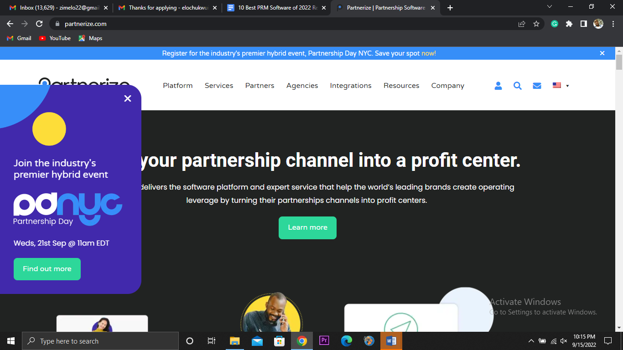Viewport: 623px width, 350px height.
Task: Click the user account icon in site header
Action: (x=498, y=86)
